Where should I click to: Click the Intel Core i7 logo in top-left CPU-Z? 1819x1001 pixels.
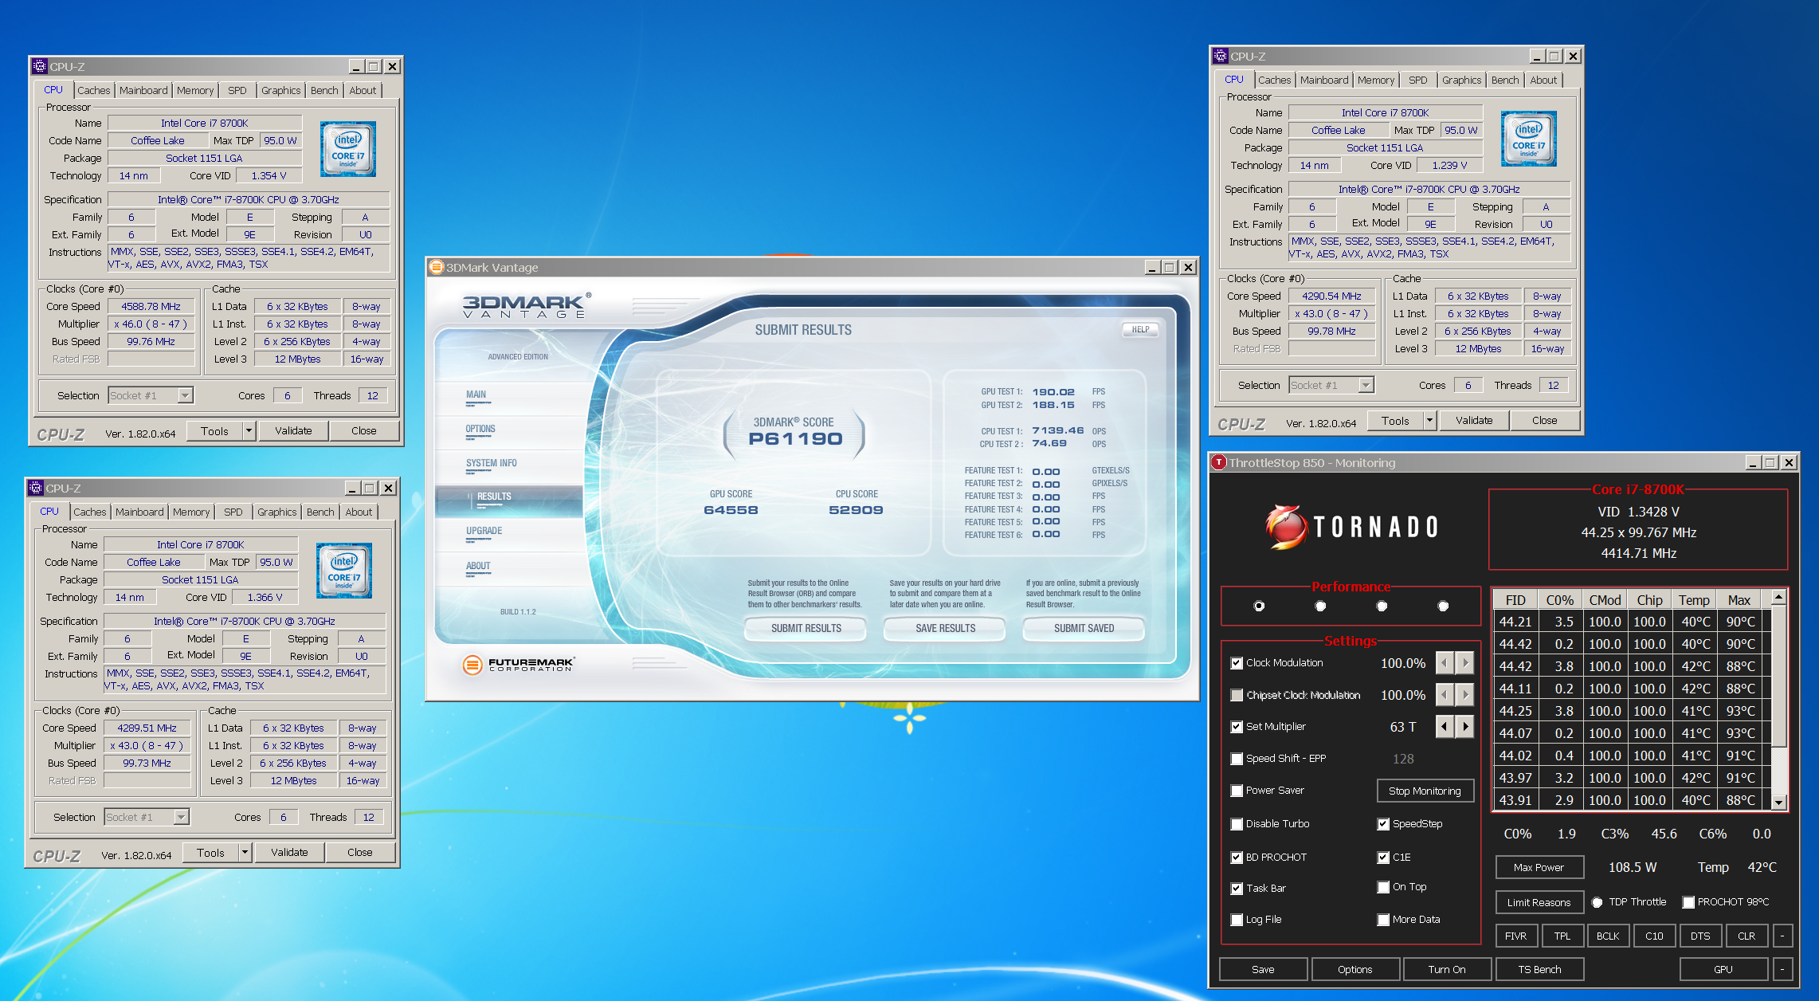pos(348,149)
